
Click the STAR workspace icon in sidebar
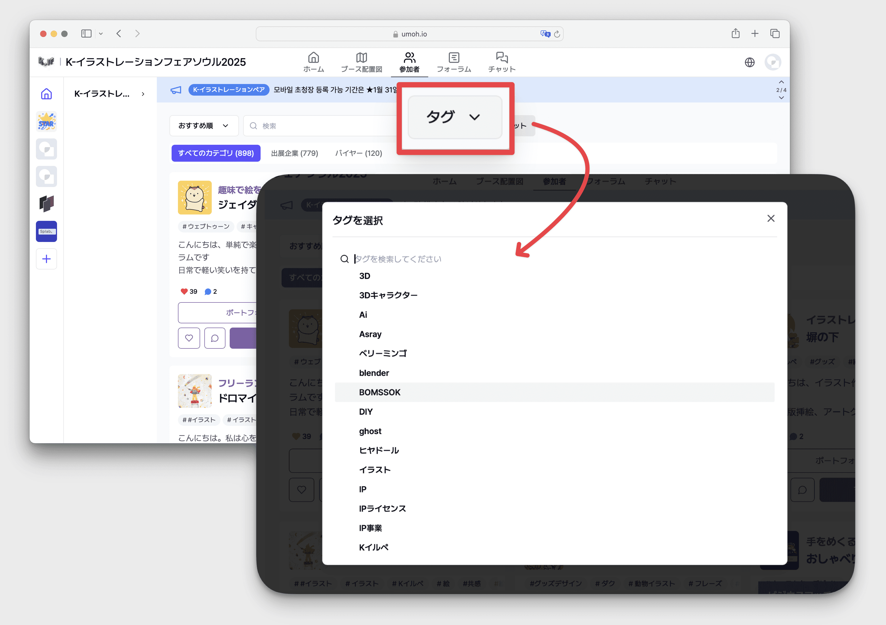coord(46,122)
